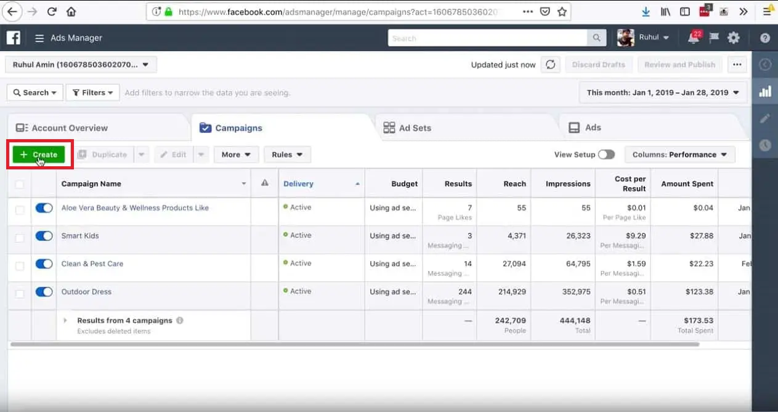Go to browser home page icon
The image size is (778, 412).
coord(71,11)
